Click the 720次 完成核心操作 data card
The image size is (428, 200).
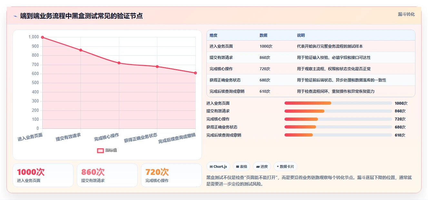(171, 175)
